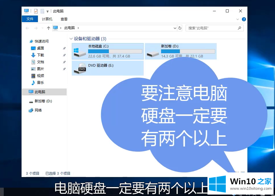275x196 pixels.
Task: Click the Help question mark icon
Action: pyautogui.click(x=244, y=19)
